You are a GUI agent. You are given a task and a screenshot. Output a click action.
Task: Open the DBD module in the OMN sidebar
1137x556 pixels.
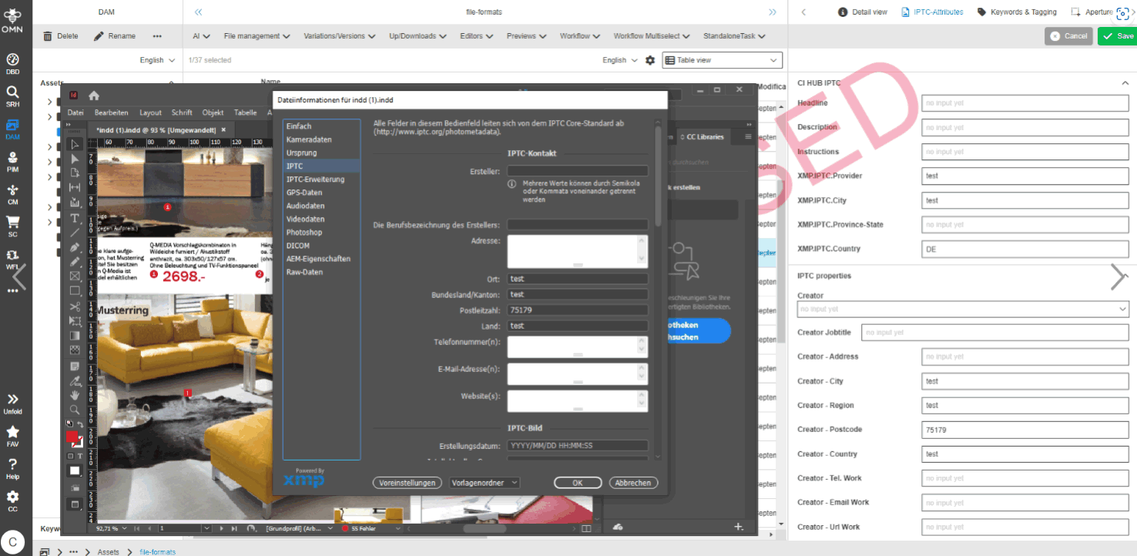pos(12,64)
